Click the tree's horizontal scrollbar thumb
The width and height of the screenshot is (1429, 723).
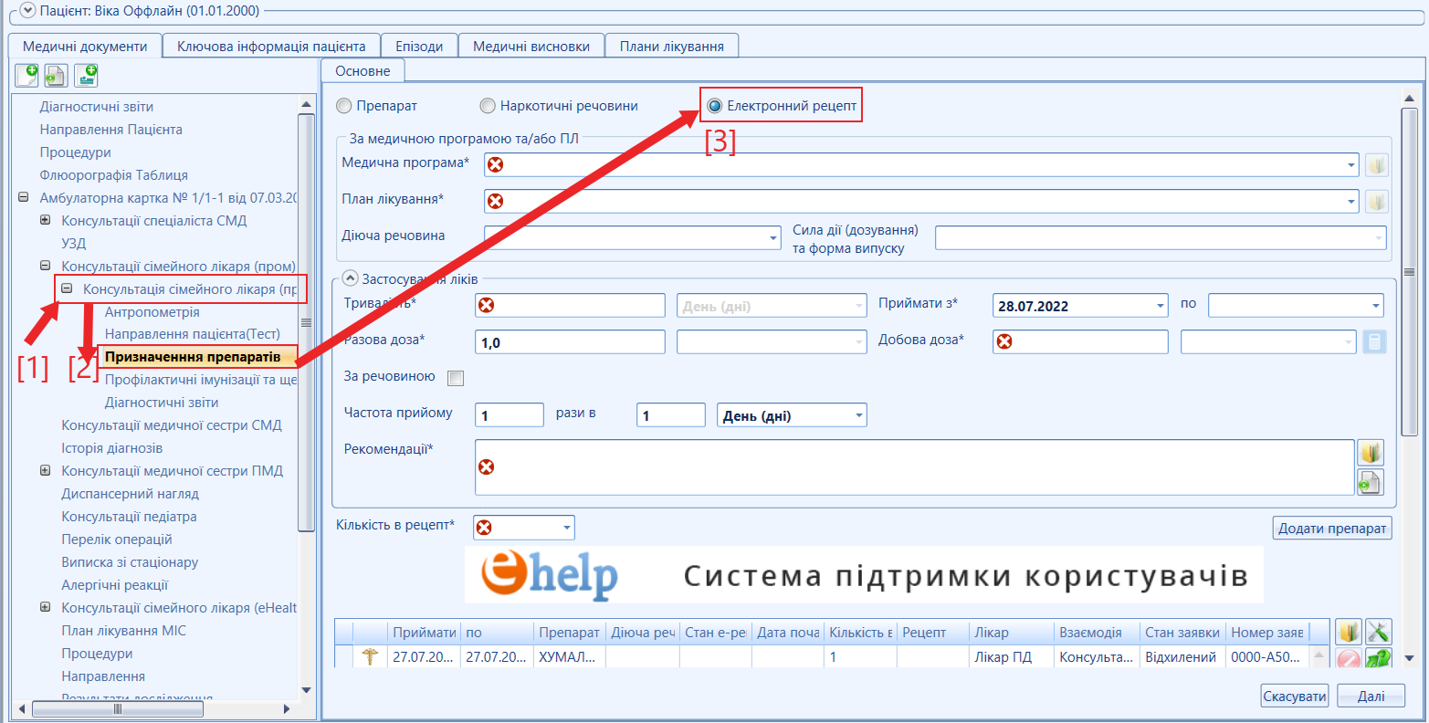(x=117, y=708)
